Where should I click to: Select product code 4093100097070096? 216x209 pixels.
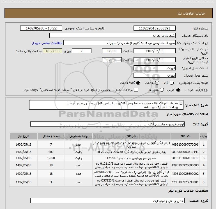point(185,144)
